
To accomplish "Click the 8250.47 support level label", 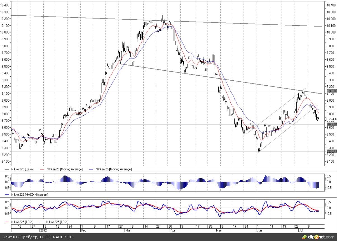I will click(331, 151).
